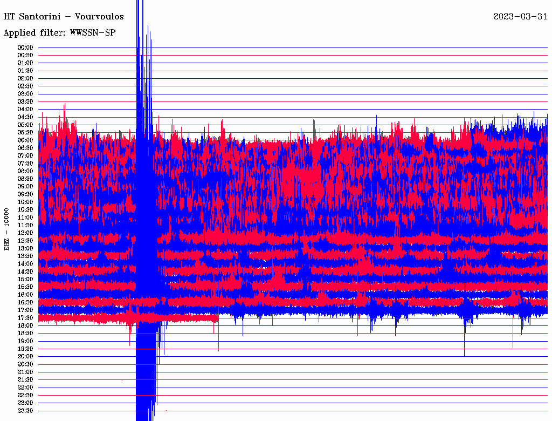552x421 pixels.
Task: Click the 17:30 time label
Action: [25, 318]
